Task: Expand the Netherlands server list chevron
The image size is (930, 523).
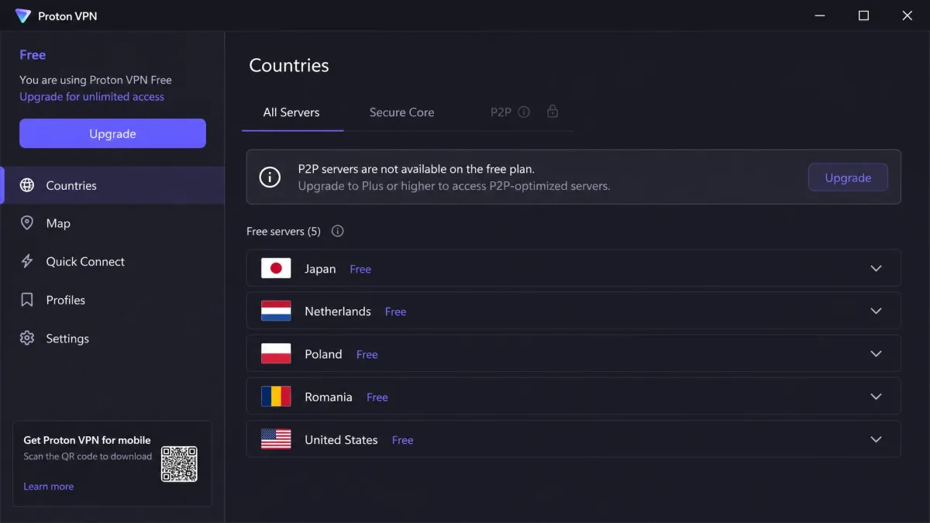Action: pos(876,311)
